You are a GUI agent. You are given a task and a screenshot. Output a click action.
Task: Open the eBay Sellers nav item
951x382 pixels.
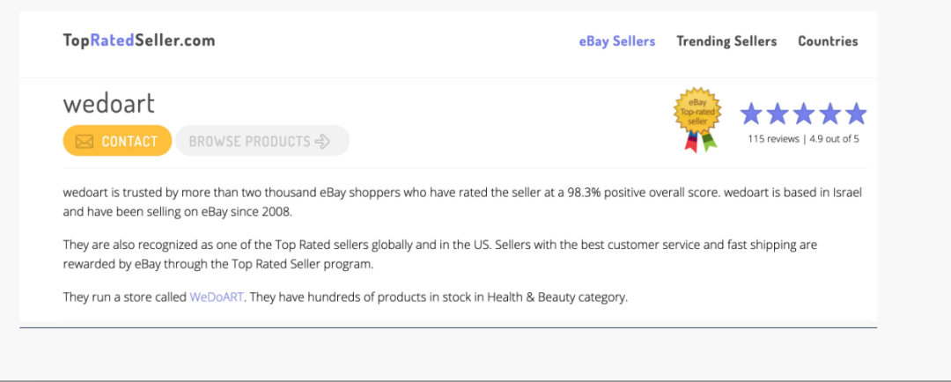pos(616,41)
